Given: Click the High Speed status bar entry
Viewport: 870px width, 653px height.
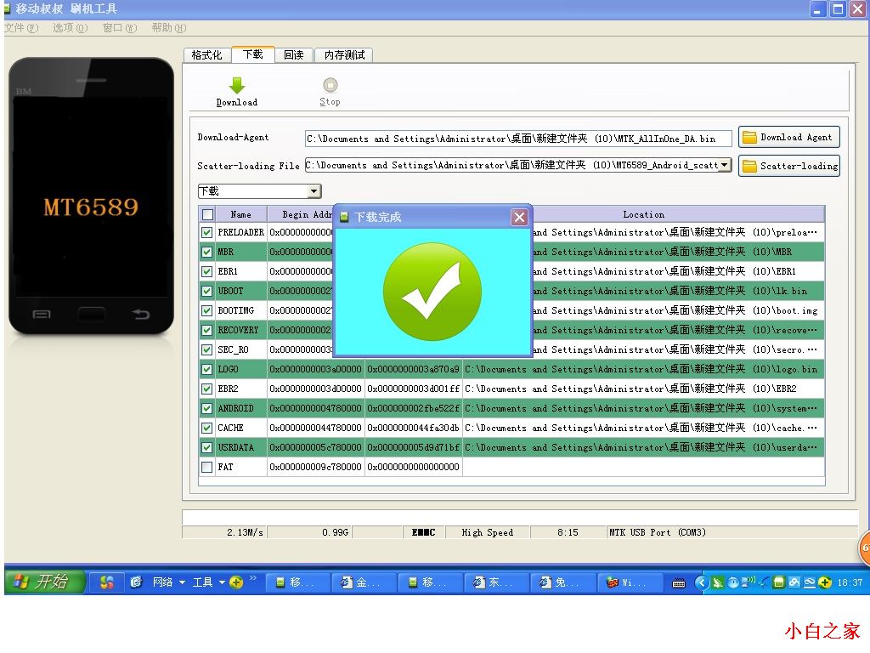Looking at the screenshot, I should point(487,532).
